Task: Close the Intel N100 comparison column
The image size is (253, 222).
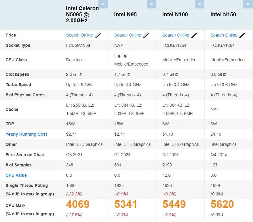Action: [x=199, y=4]
